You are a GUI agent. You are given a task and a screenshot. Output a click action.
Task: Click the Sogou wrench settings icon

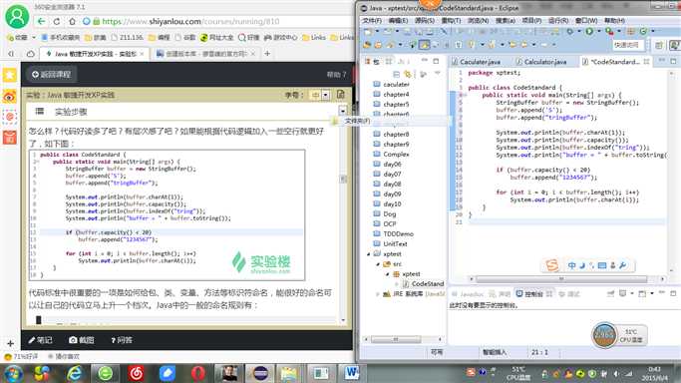click(623, 265)
